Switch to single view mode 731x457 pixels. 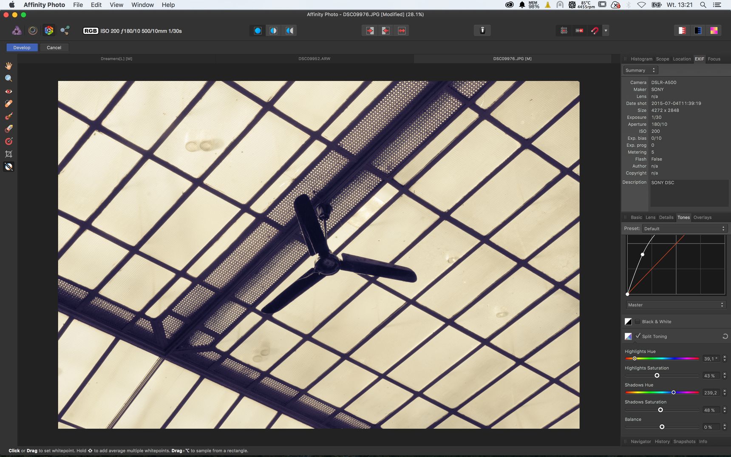point(258,31)
